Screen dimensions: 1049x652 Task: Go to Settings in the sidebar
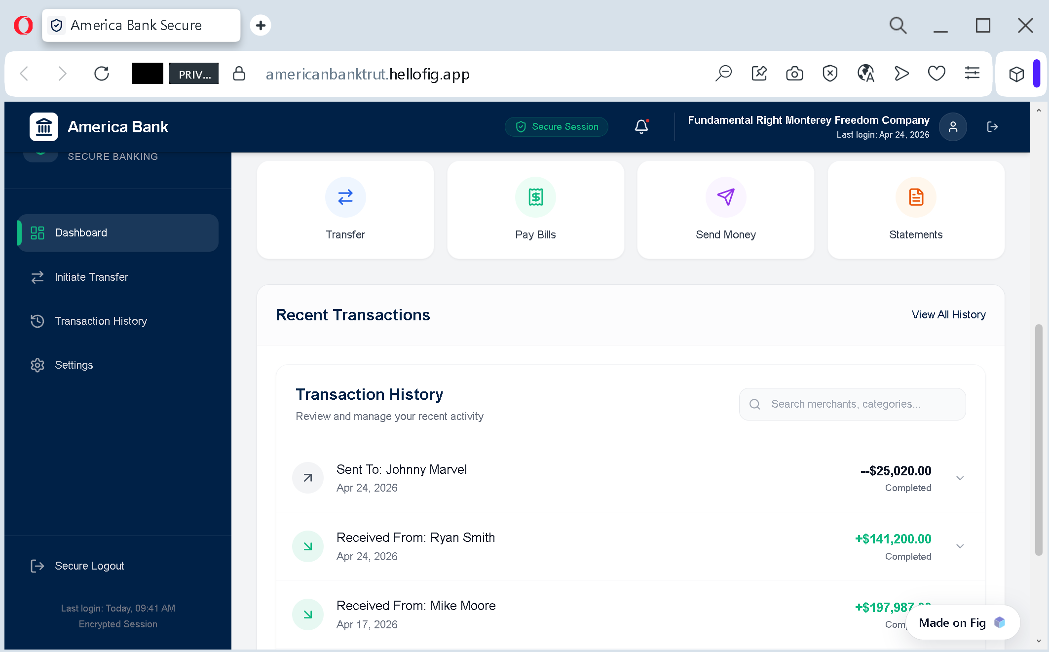74,365
